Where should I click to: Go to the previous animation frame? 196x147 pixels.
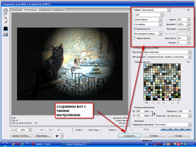170,129
